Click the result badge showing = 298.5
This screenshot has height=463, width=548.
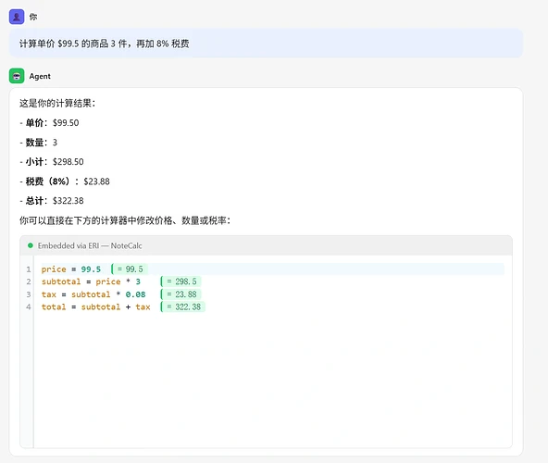(x=181, y=282)
